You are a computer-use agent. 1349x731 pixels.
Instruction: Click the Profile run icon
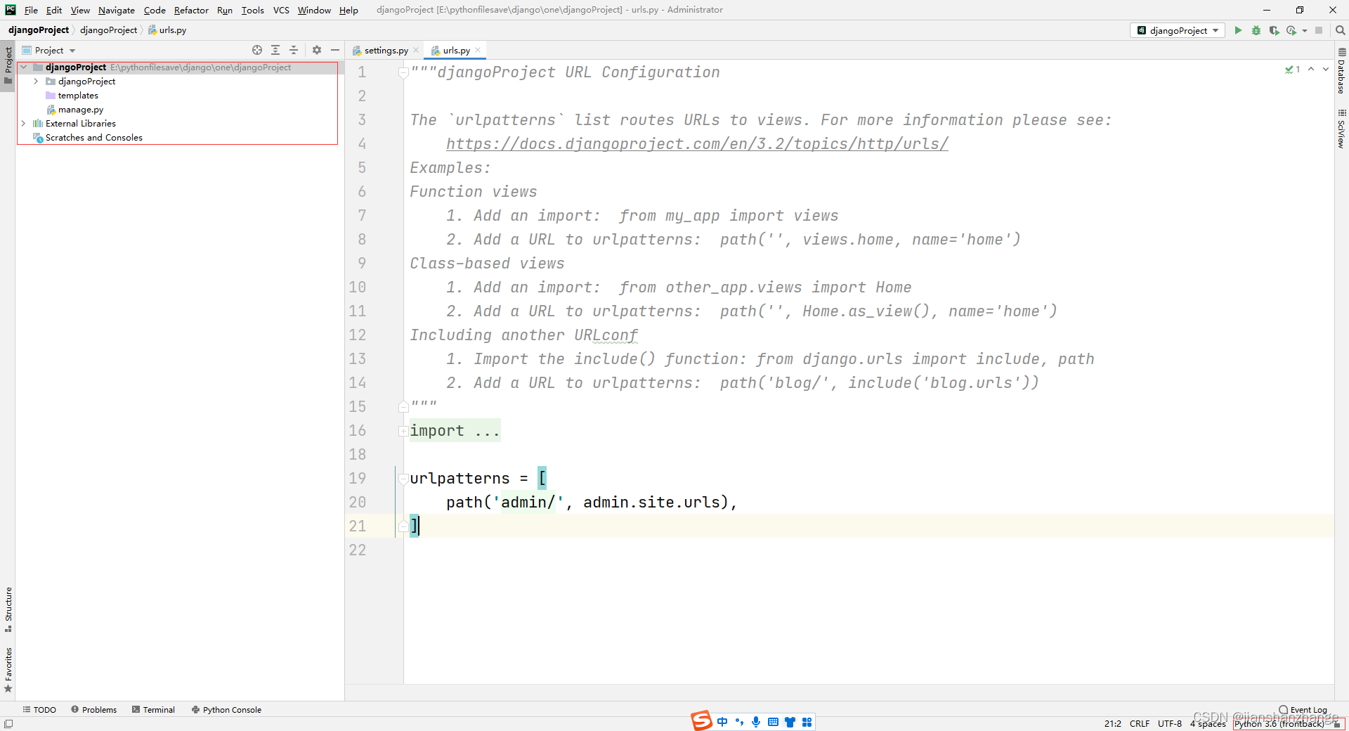(1291, 30)
